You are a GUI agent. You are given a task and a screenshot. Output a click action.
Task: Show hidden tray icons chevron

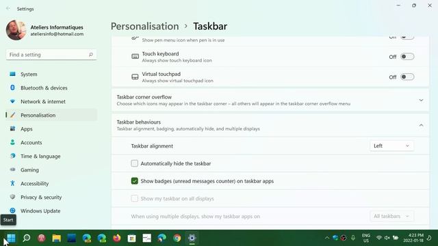pos(327,238)
